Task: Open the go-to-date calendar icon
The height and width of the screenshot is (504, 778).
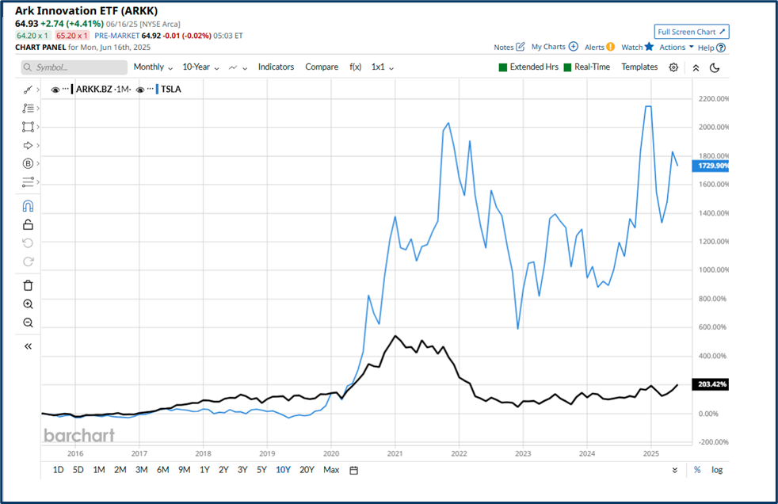Action: (x=352, y=469)
